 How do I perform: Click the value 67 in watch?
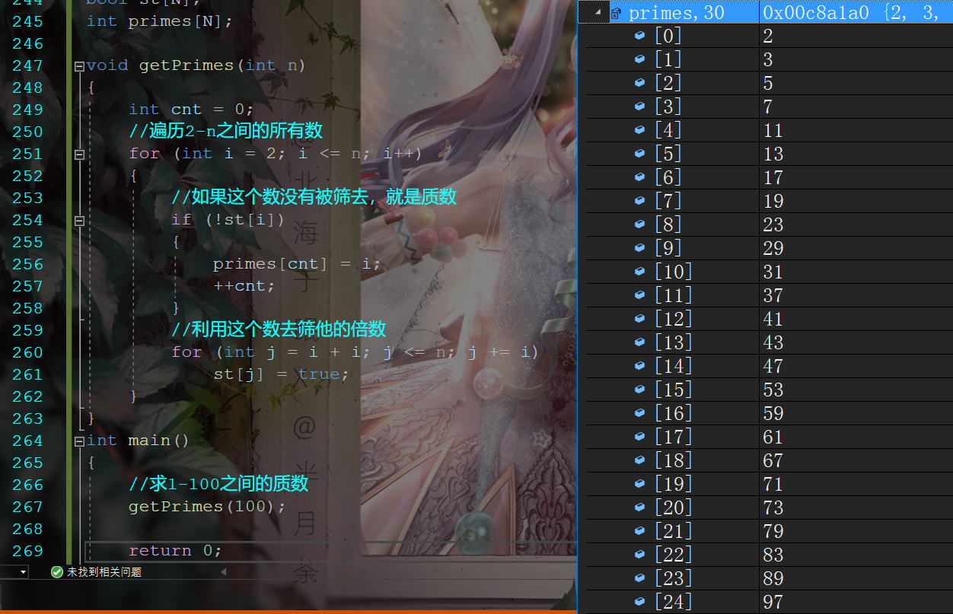pyautogui.click(x=773, y=460)
